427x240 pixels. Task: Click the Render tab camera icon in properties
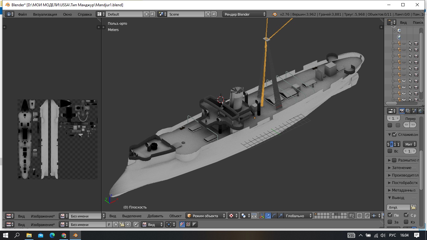[x=402, y=111]
